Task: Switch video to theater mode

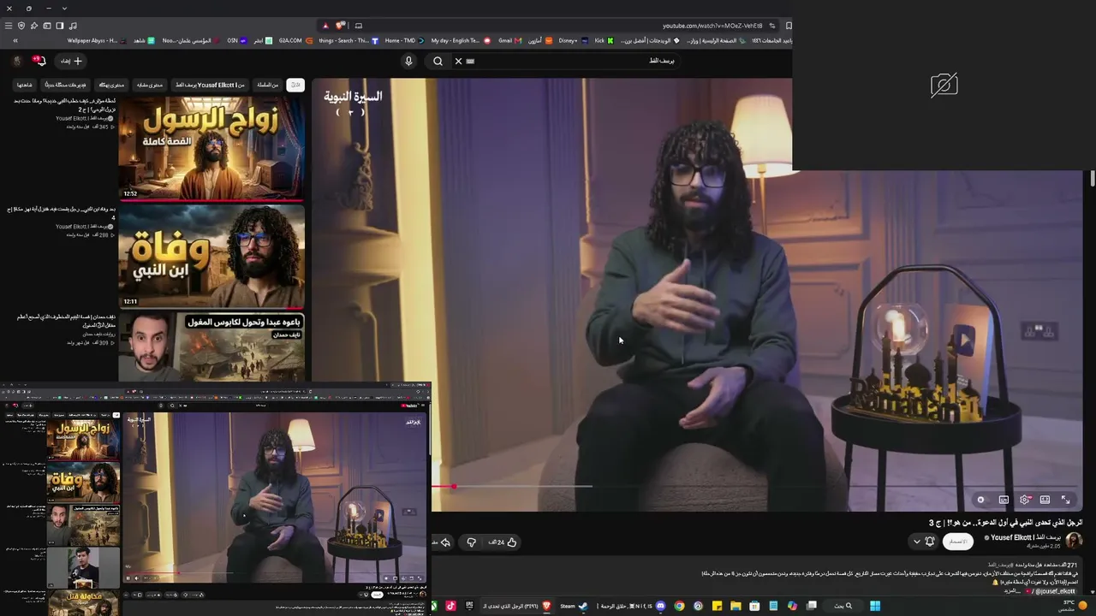Action: [x=1045, y=500]
